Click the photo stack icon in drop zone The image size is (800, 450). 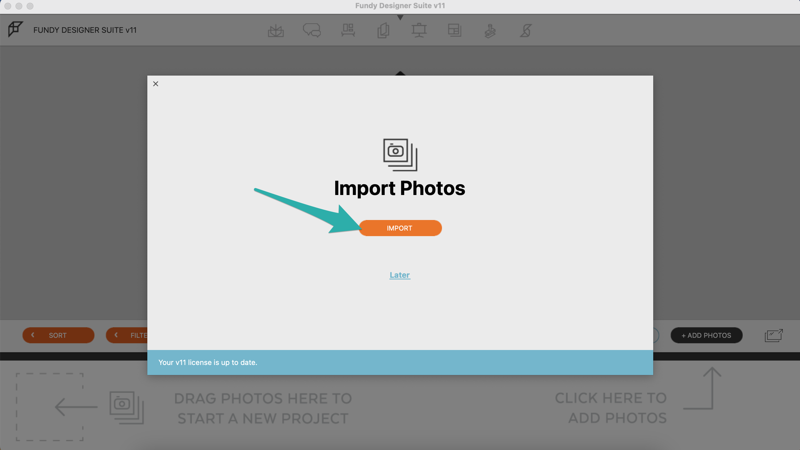[x=126, y=407]
